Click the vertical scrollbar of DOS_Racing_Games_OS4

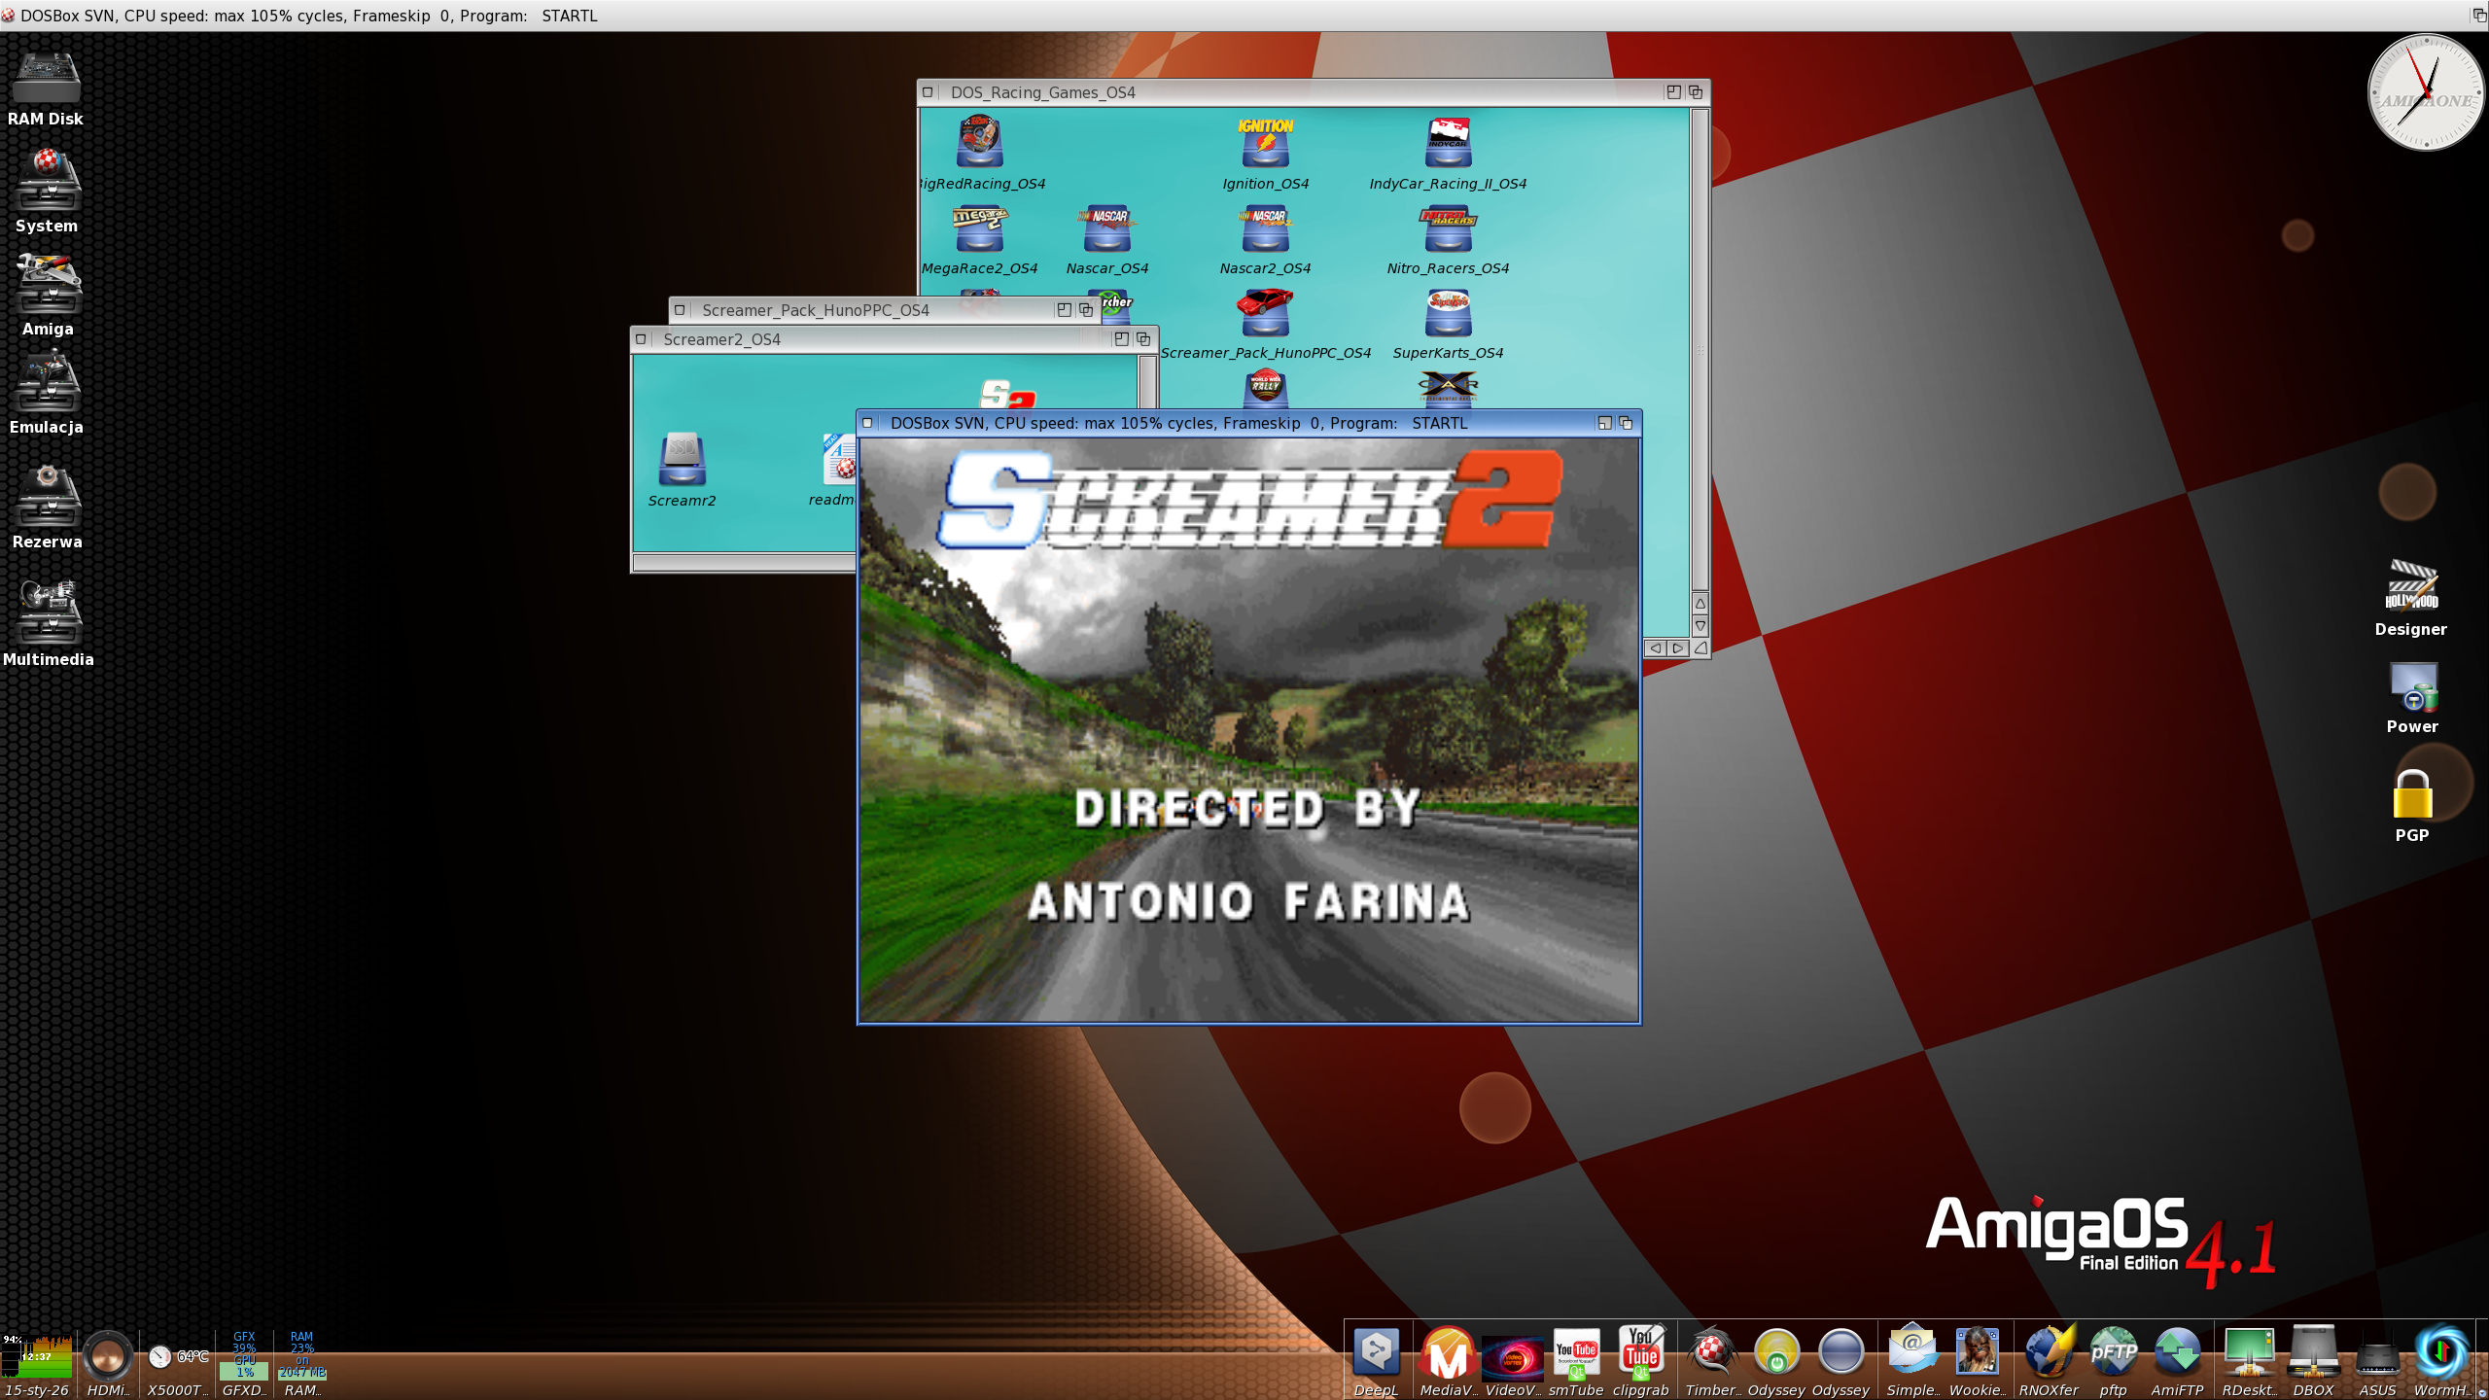pos(1700,350)
